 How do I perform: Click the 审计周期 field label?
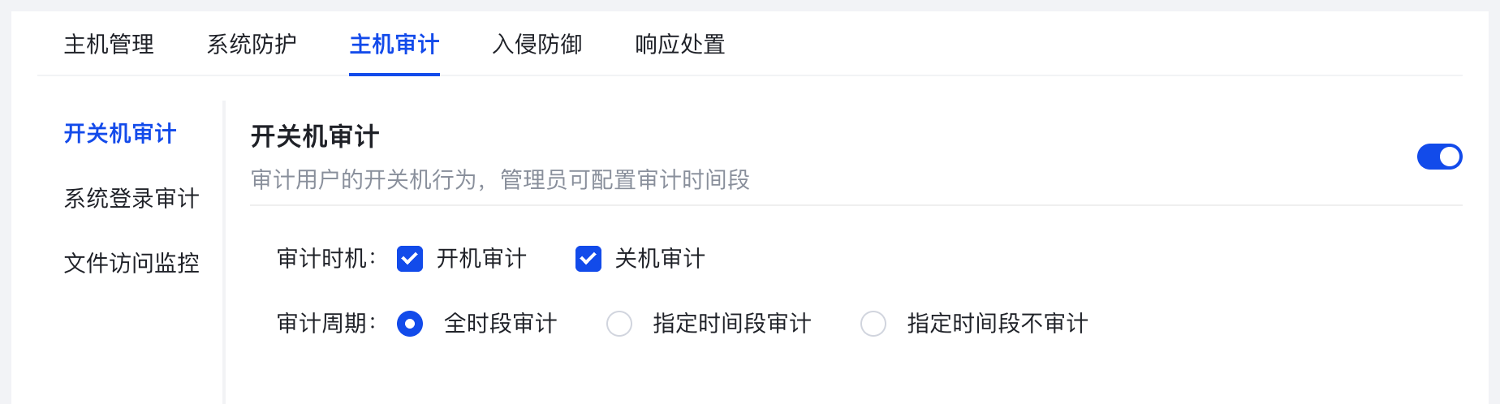pyautogui.click(x=326, y=324)
